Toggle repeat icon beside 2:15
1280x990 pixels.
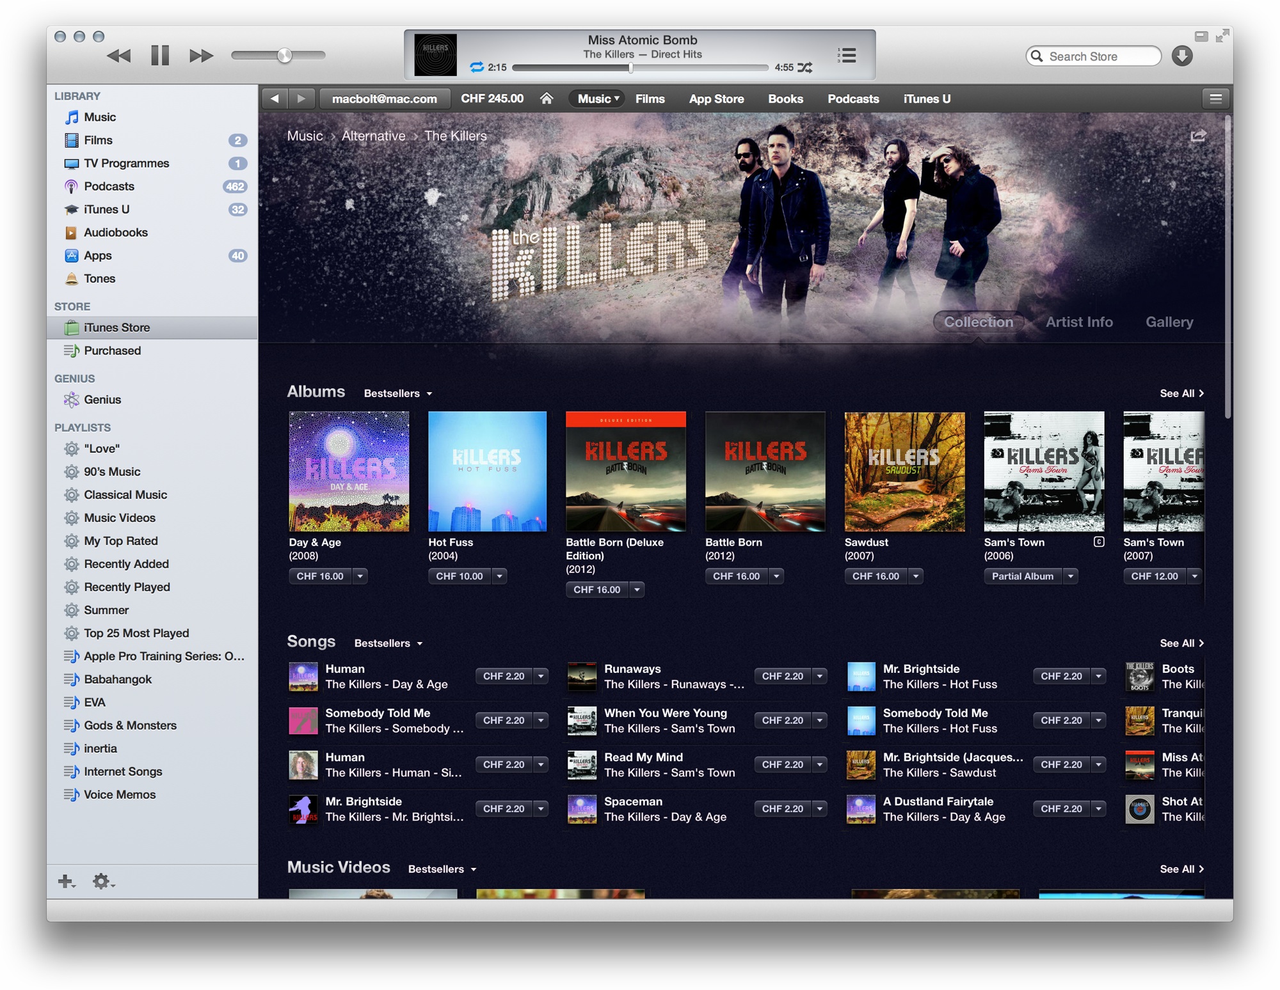click(x=476, y=67)
